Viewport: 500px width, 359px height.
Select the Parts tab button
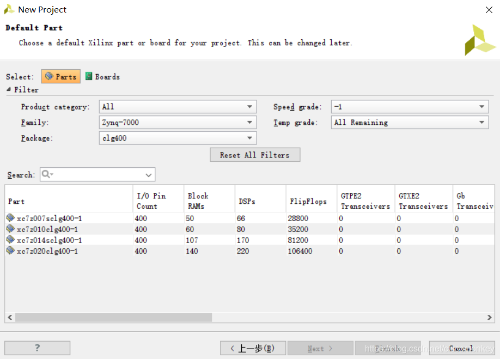[60, 76]
